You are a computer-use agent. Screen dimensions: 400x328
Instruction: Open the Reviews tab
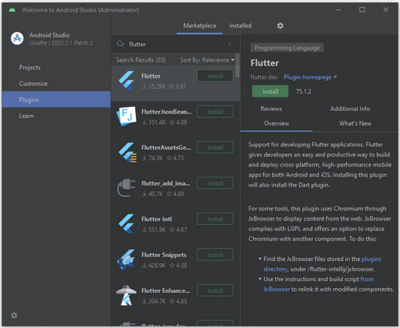(271, 109)
